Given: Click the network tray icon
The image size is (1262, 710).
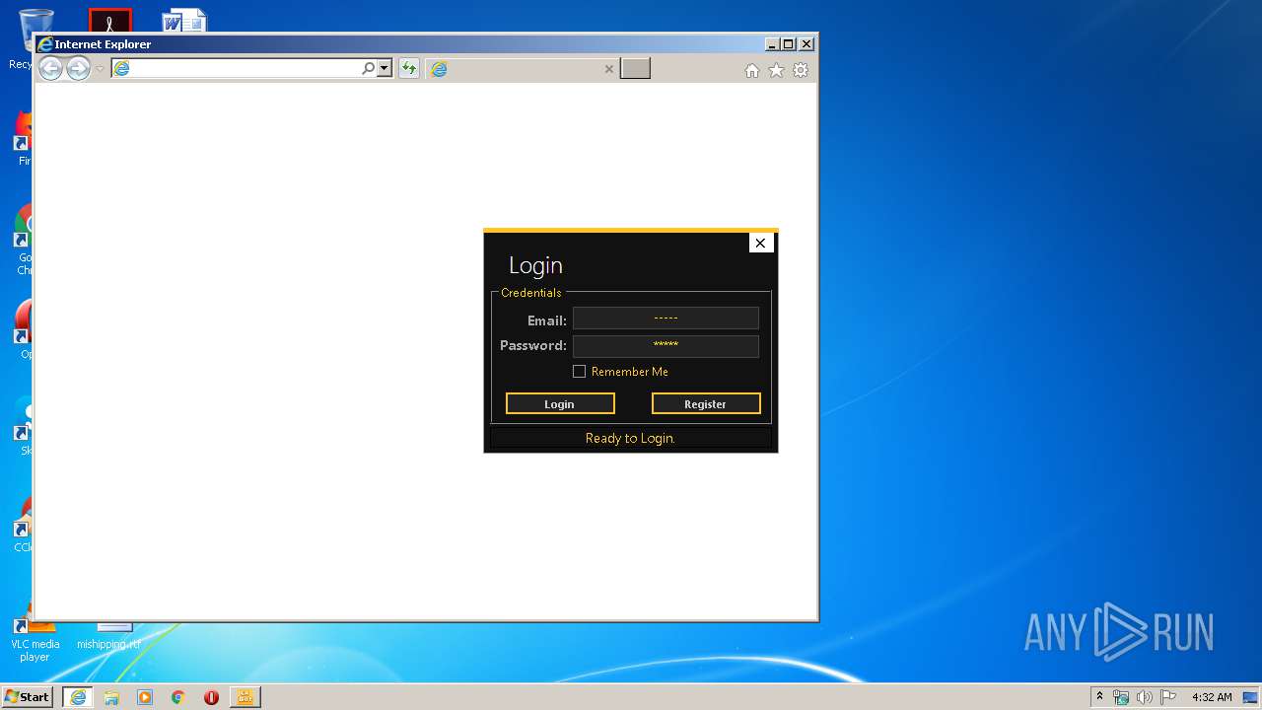Looking at the screenshot, I should pyautogui.click(x=1121, y=697).
